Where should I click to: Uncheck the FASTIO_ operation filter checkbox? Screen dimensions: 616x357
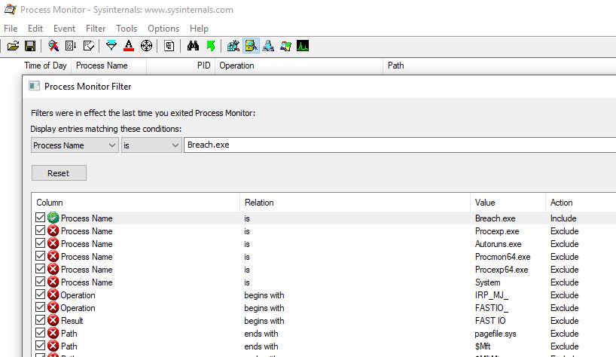40,307
